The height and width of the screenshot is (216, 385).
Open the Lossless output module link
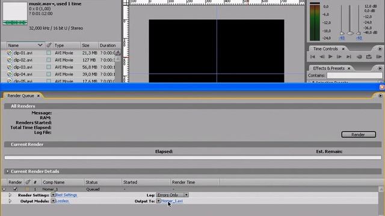62,201
